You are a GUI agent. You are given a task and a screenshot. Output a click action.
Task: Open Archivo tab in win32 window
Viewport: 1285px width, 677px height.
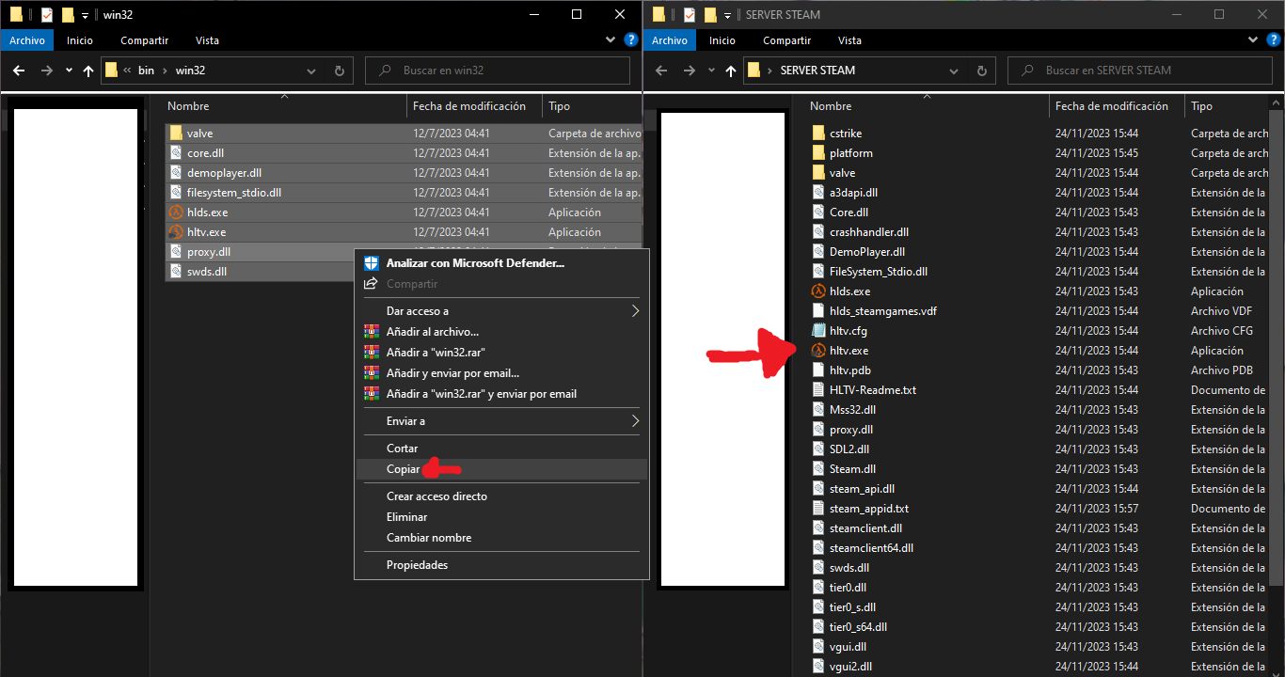point(28,40)
